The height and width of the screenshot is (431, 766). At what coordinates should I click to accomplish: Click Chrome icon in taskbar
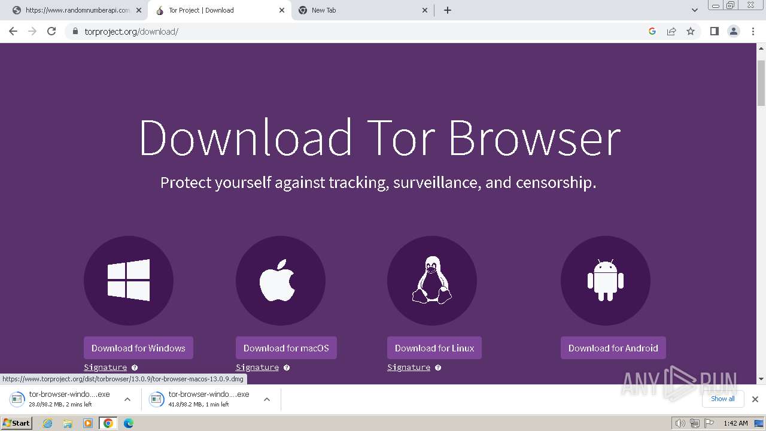click(x=108, y=423)
